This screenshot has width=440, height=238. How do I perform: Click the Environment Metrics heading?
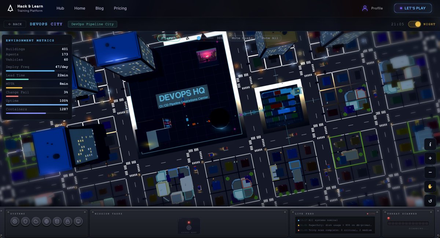pos(30,41)
